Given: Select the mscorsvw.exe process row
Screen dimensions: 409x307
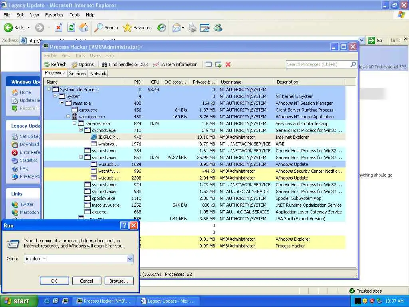Looking at the screenshot, I should (x=195, y=205).
